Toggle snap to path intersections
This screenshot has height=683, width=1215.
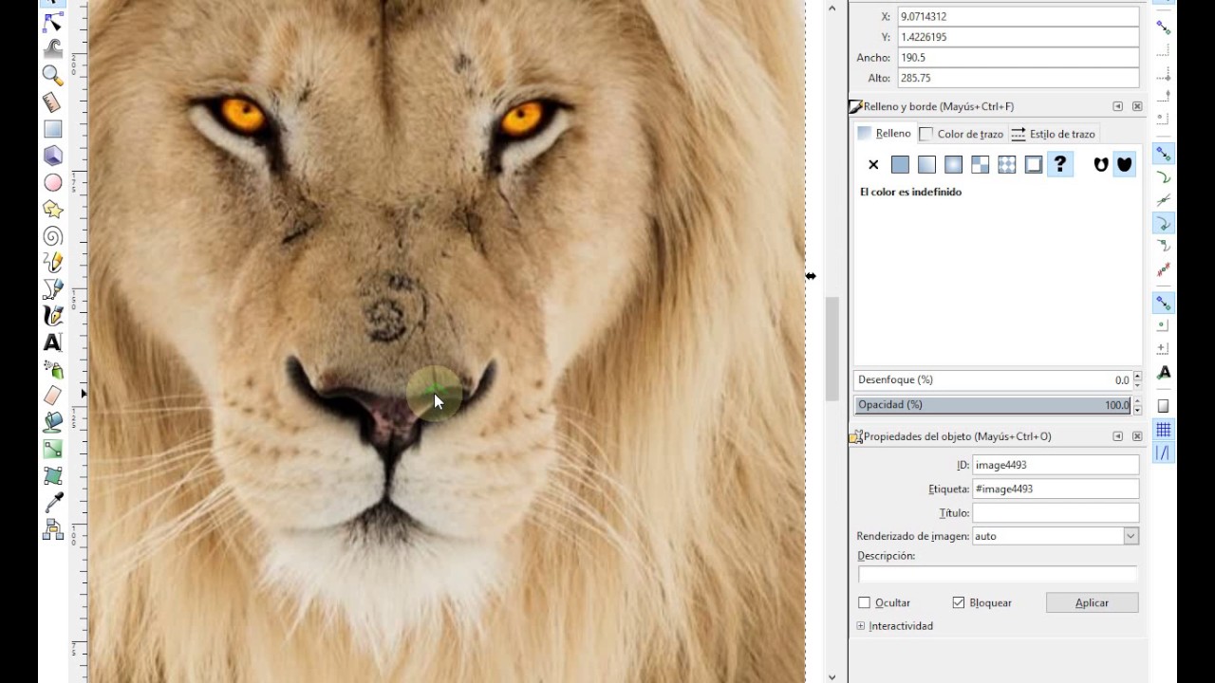[1163, 200]
